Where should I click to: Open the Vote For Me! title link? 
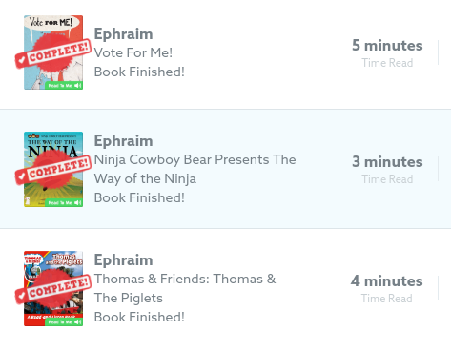(133, 52)
